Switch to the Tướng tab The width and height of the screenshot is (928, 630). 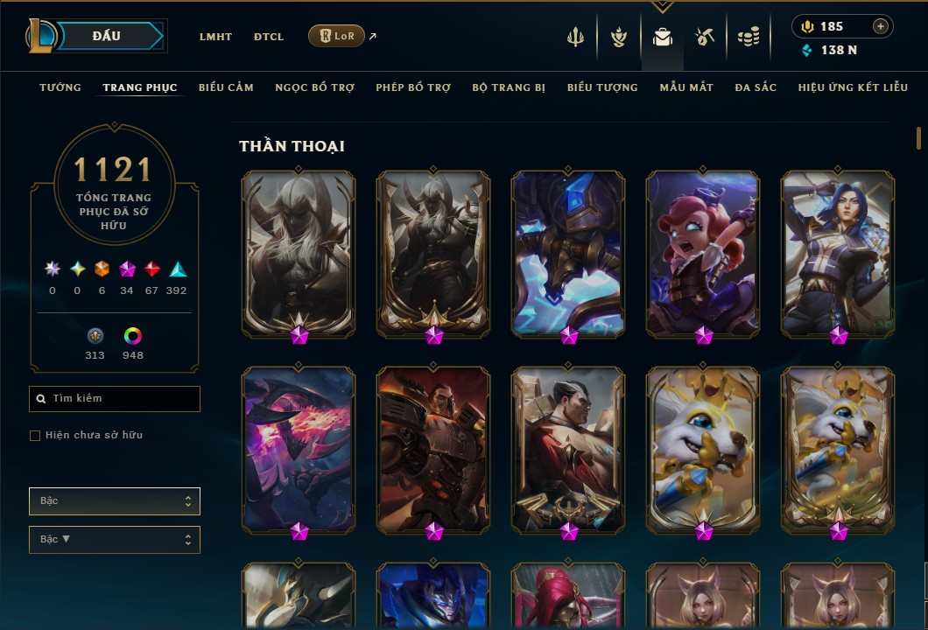[60, 87]
